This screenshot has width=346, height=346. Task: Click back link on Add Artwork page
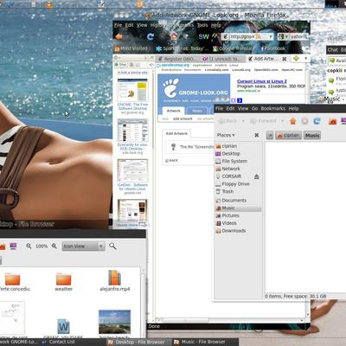[x=172, y=160]
